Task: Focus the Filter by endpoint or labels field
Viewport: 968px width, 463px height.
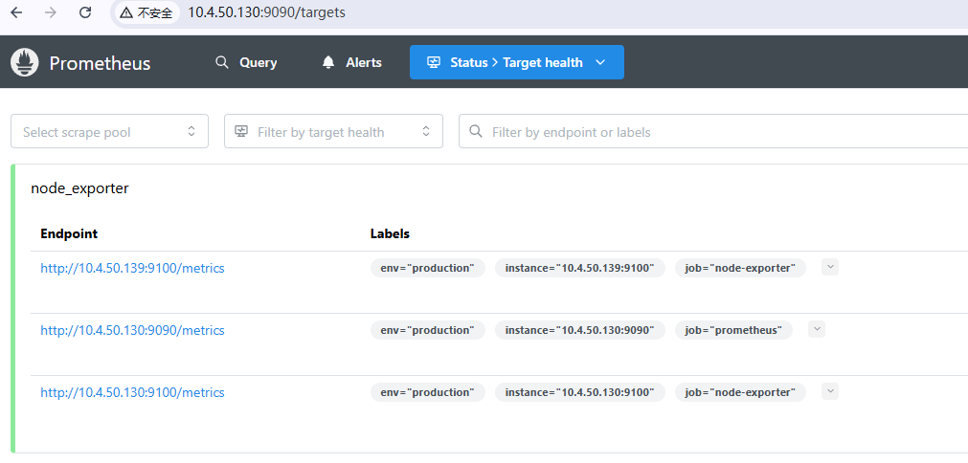Action: click(x=713, y=131)
